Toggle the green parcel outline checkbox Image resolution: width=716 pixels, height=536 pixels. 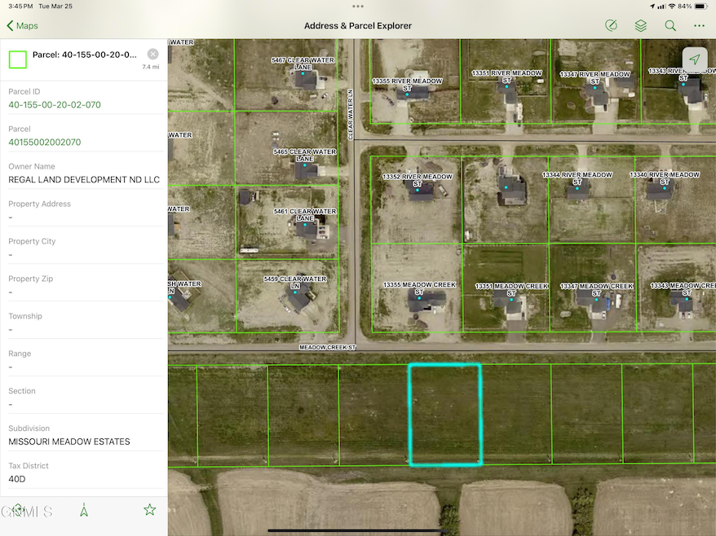coord(17,59)
